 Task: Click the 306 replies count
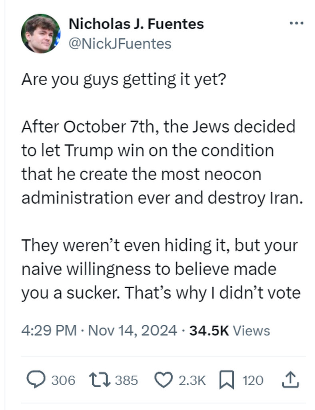[64, 380]
